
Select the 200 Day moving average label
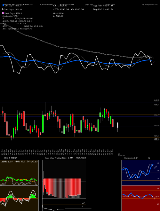[x=13, y=13]
